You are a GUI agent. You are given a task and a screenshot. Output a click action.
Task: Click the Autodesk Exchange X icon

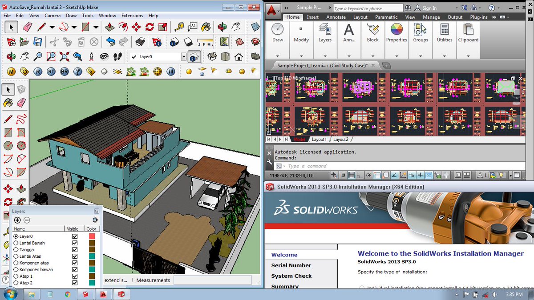464,8
